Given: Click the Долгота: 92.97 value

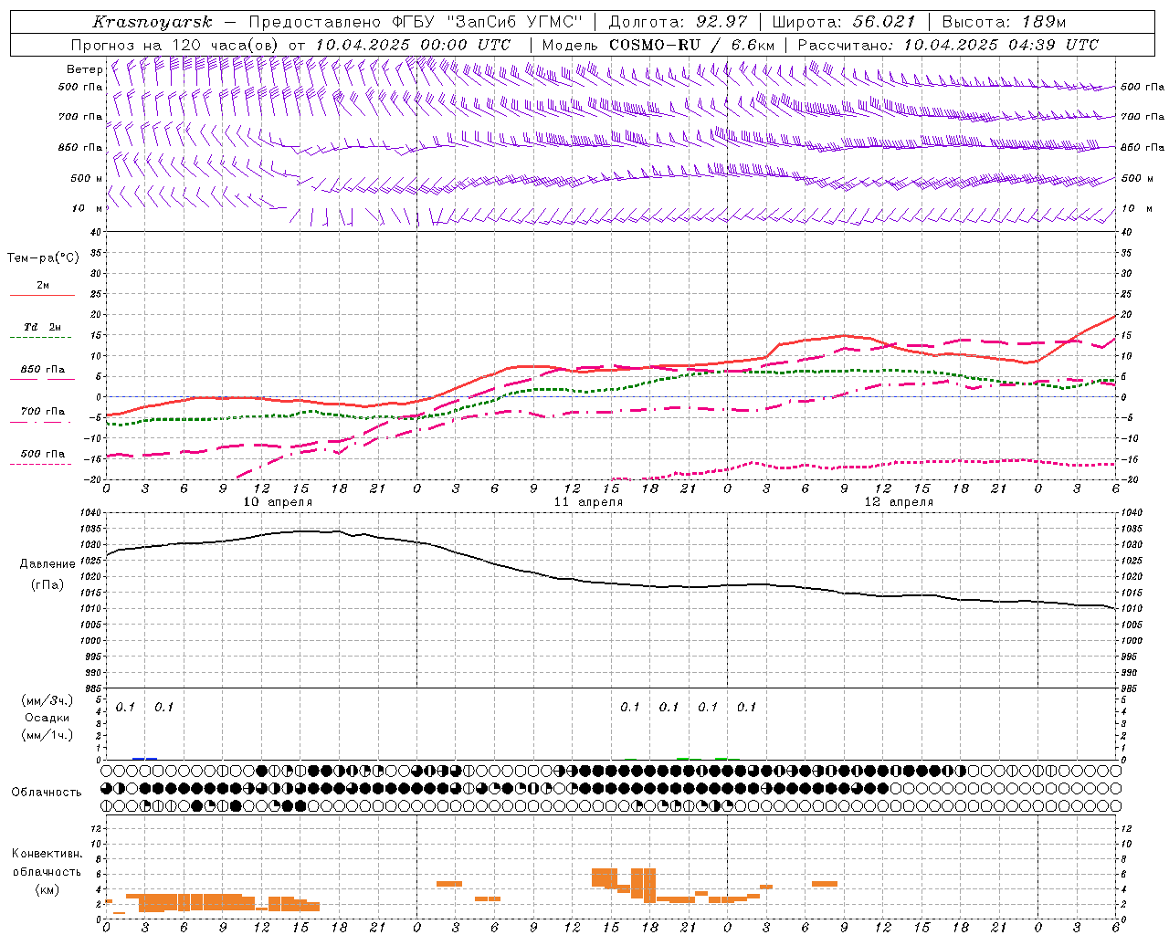Looking at the screenshot, I should (x=677, y=22).
